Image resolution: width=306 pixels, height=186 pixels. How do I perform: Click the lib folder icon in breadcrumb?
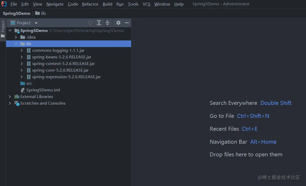tap(37, 13)
